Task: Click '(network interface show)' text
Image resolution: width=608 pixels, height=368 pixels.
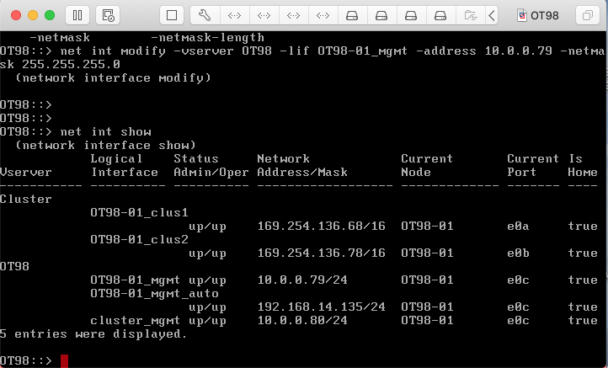Action: tap(105, 146)
